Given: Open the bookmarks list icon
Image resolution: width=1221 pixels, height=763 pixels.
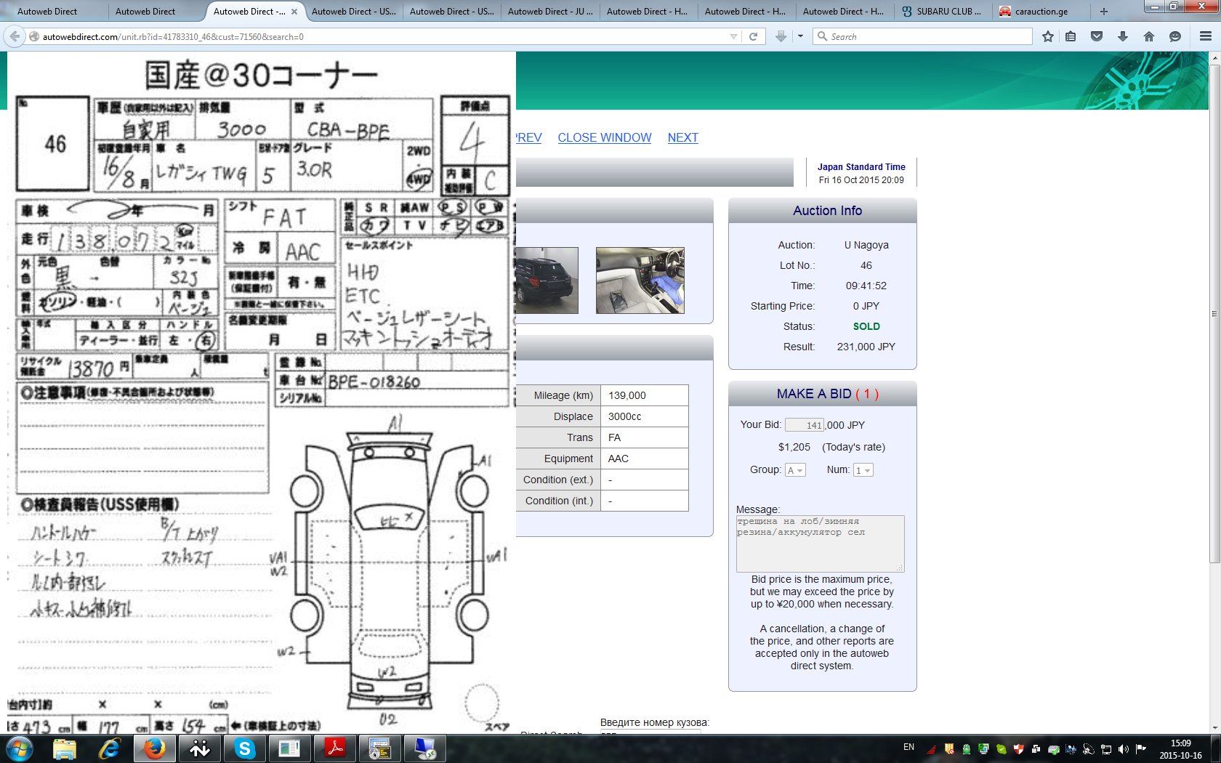Looking at the screenshot, I should tap(1071, 36).
